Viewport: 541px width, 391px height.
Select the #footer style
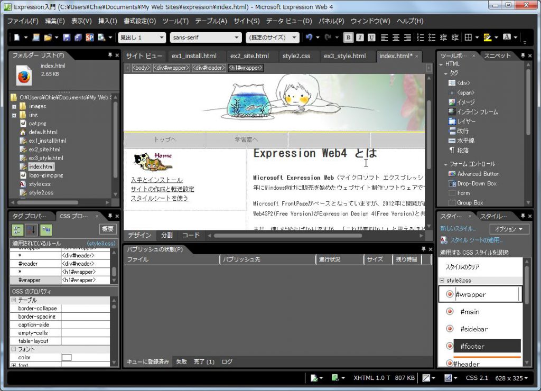[487, 346]
